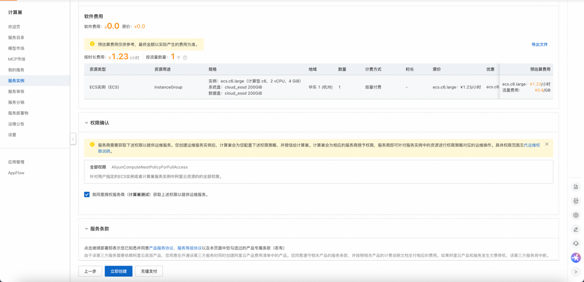This screenshot has width=584, height=282.
Task: Click the help question mark beside 按流量数量
Action: (185, 57)
